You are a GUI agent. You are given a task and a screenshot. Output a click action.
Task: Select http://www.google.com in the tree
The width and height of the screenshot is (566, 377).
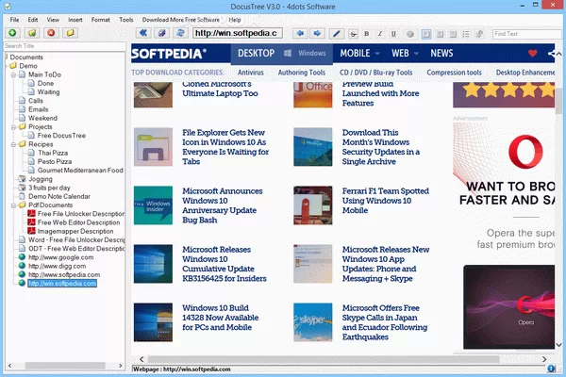[x=61, y=256]
